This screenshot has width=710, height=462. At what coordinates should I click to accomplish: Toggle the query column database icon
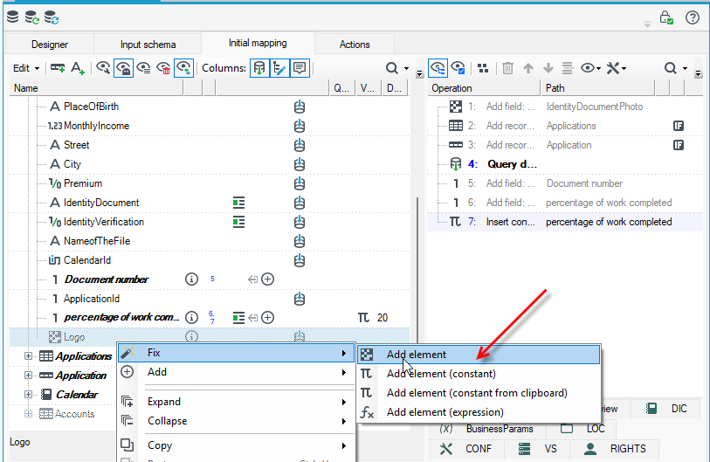(x=259, y=68)
